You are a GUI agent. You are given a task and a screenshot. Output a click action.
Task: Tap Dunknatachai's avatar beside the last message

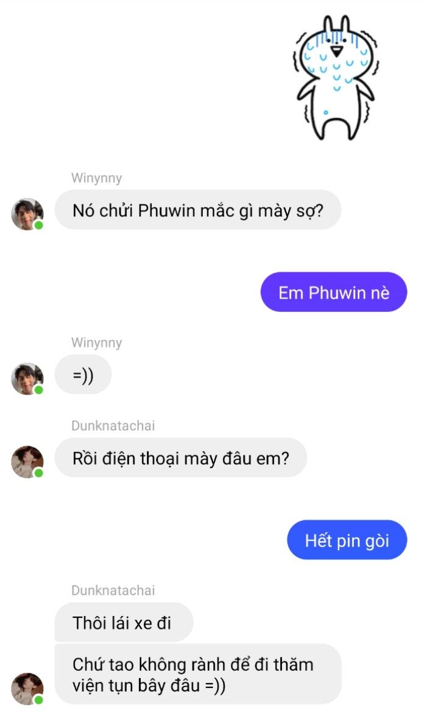coord(27,688)
